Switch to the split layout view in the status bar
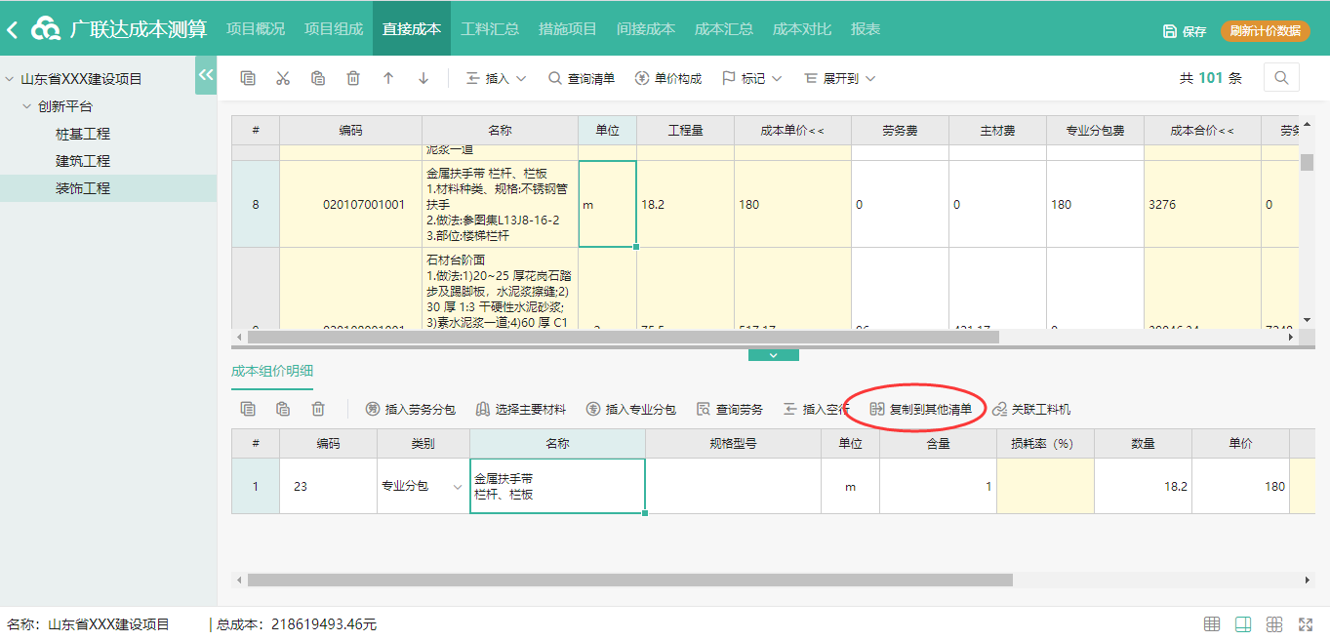 (x=1243, y=624)
